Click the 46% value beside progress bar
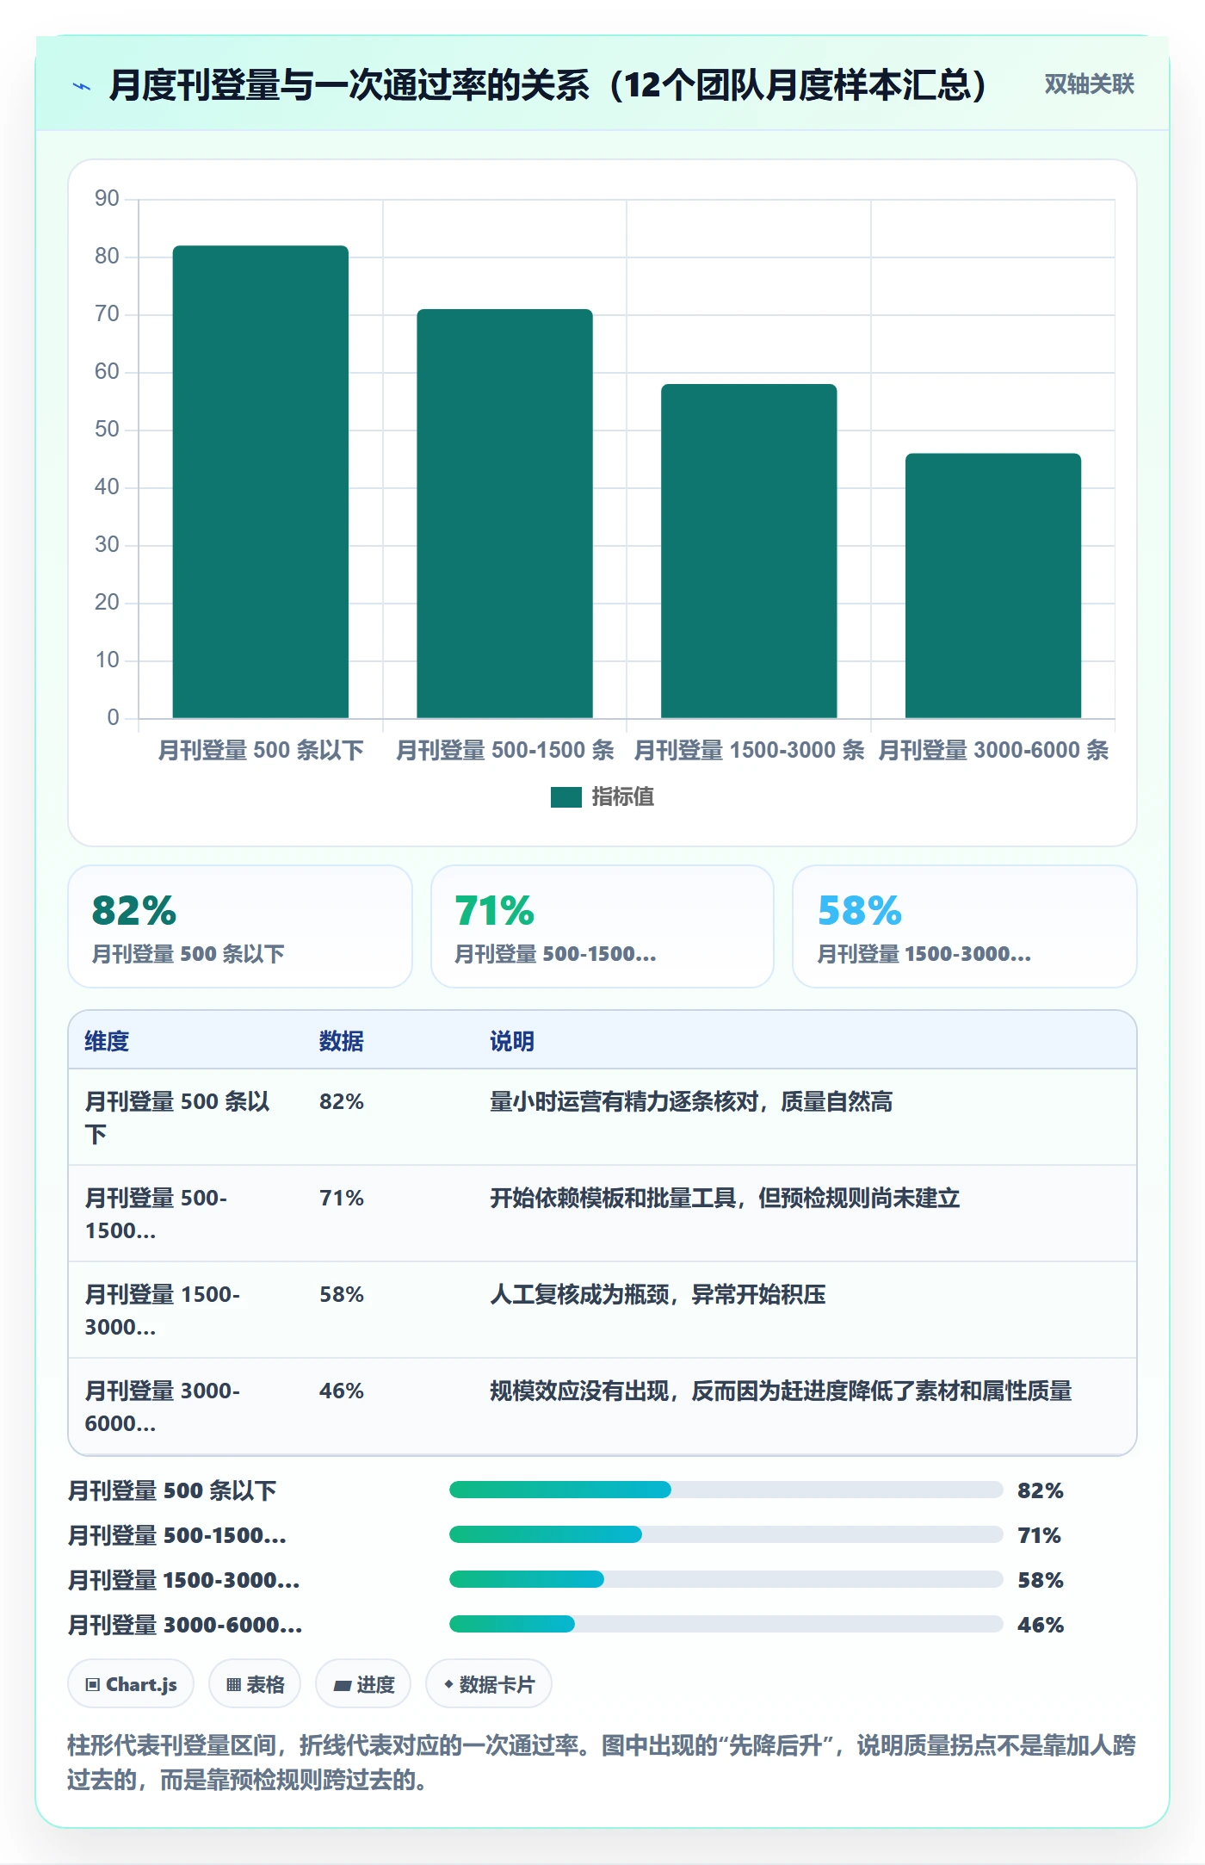1205x1865 pixels. tap(1041, 1625)
